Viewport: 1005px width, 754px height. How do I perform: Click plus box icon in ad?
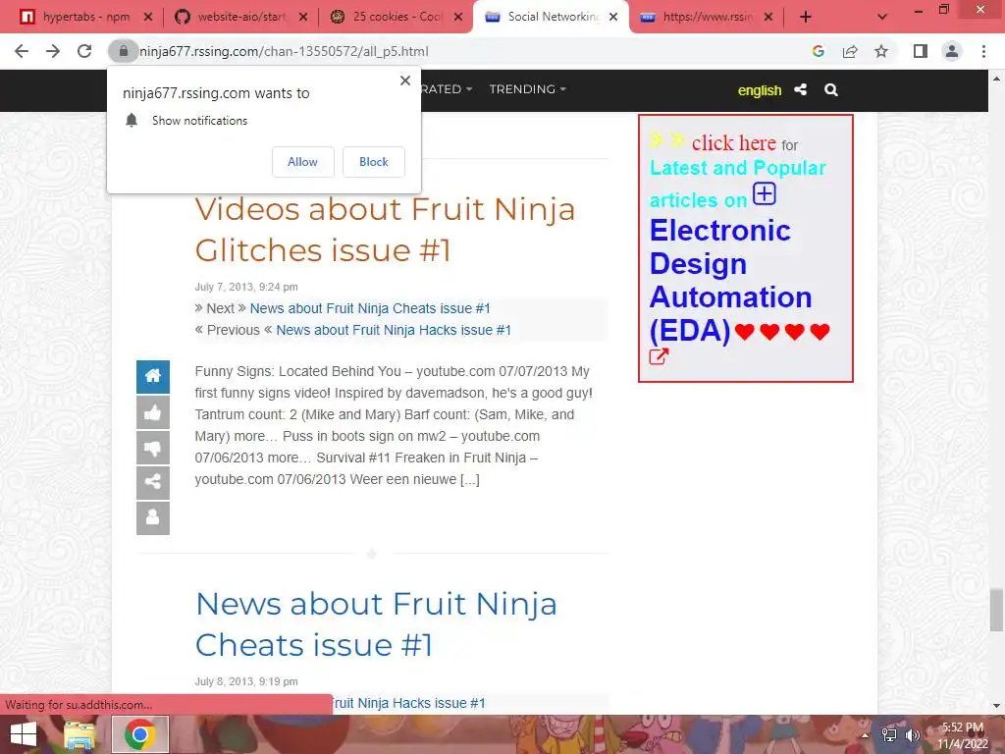pos(764,193)
